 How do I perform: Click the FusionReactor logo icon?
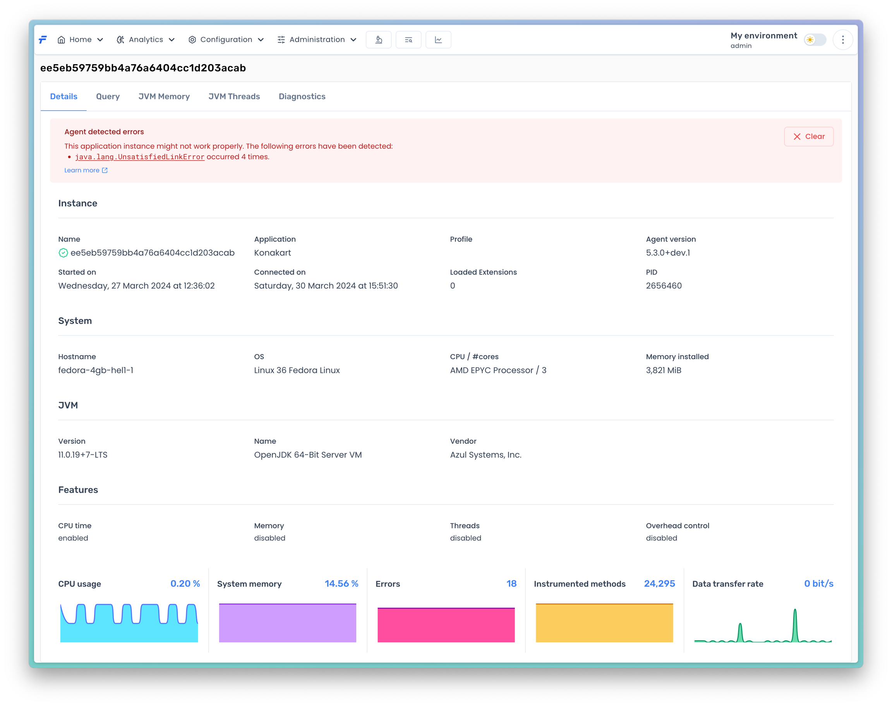tap(43, 40)
